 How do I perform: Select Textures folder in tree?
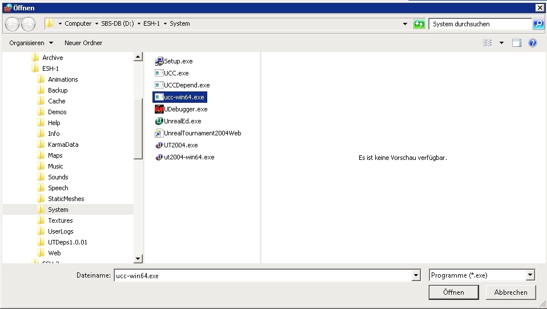[61, 220]
